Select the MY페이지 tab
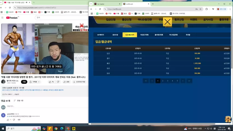Screen dimensions: 233x131 [x=101, y=35]
